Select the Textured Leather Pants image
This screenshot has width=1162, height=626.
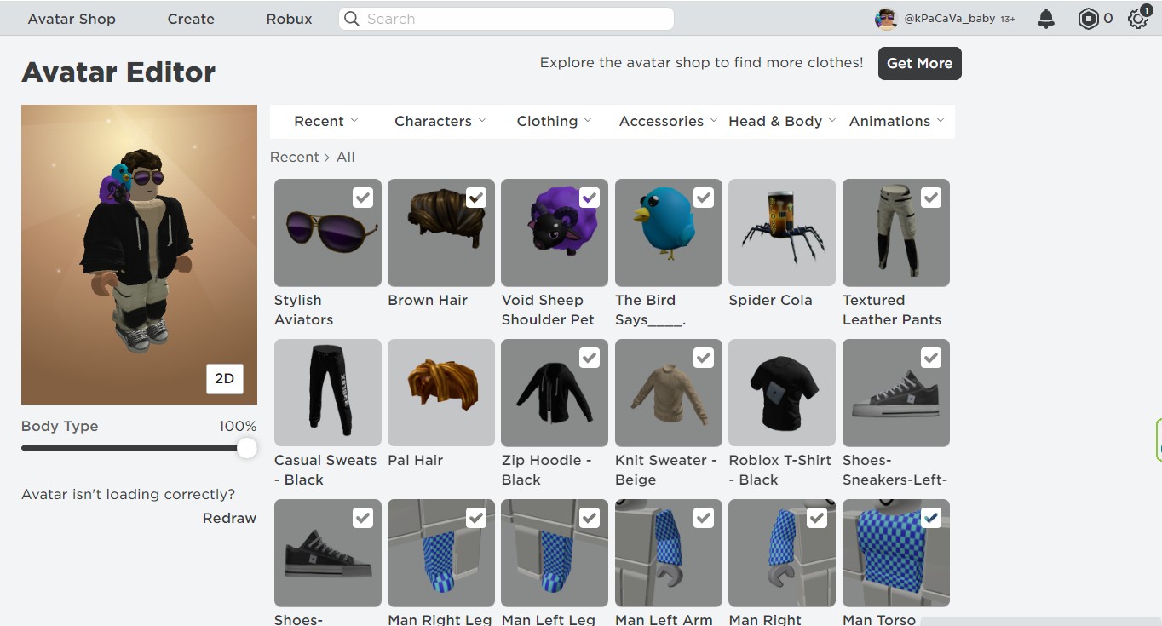point(896,233)
